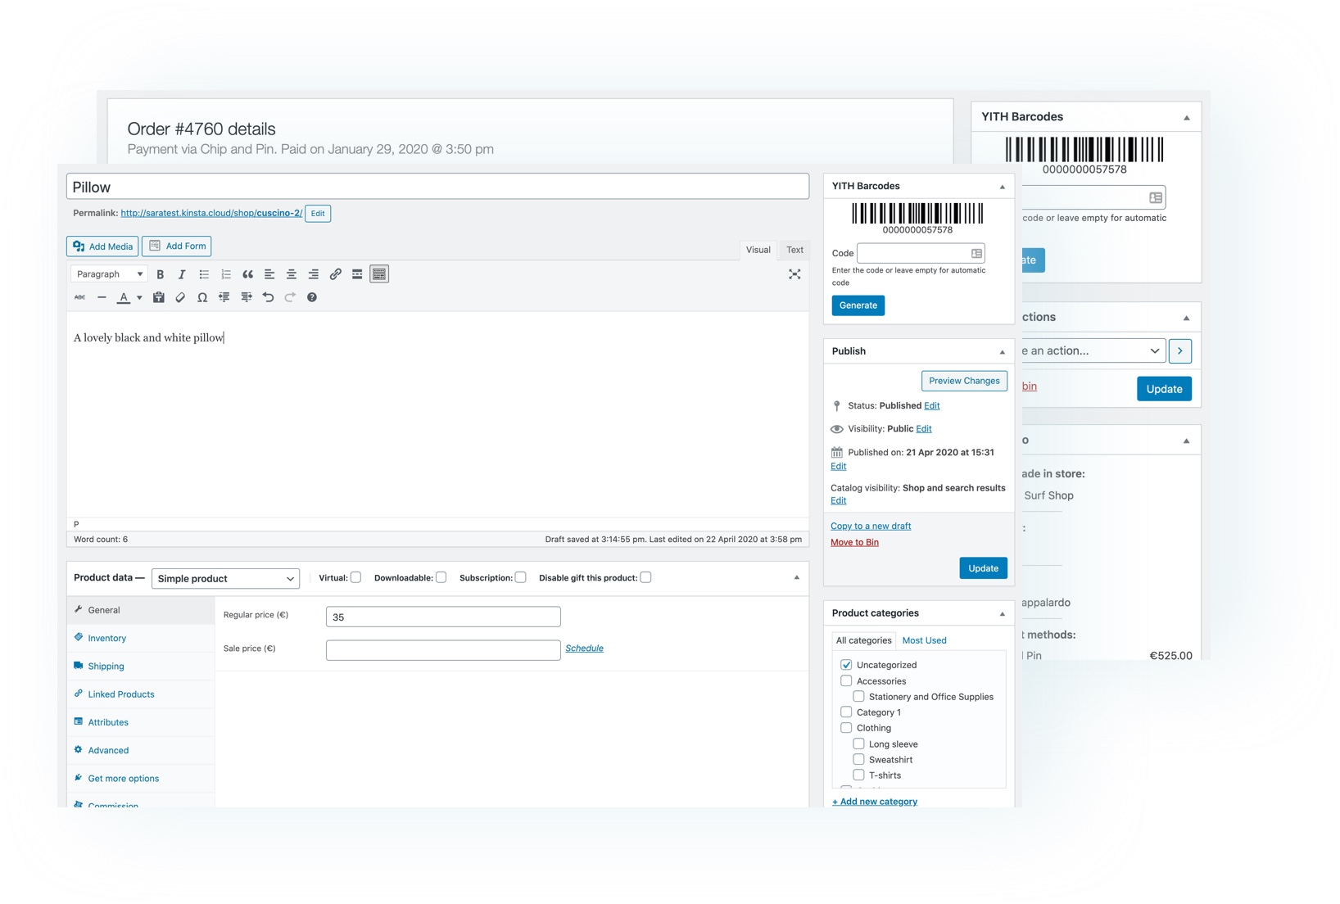Open the Simple product type dropdown
The width and height of the screenshot is (1340, 904).
point(225,579)
